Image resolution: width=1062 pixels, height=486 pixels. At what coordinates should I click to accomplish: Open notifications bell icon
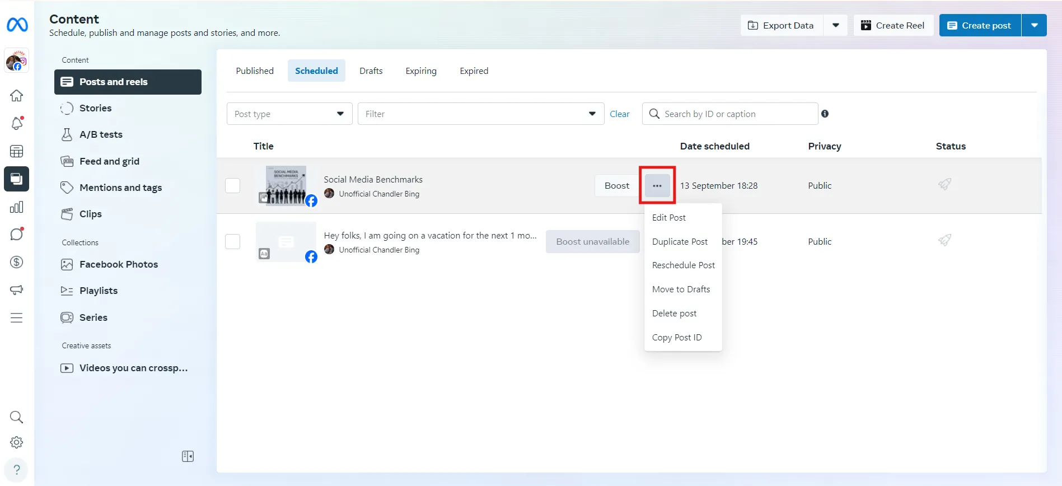[17, 123]
